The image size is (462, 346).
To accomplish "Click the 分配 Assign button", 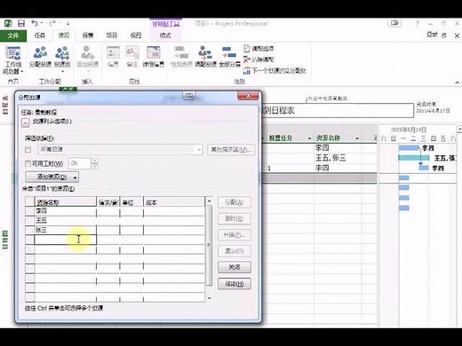I will (235, 202).
